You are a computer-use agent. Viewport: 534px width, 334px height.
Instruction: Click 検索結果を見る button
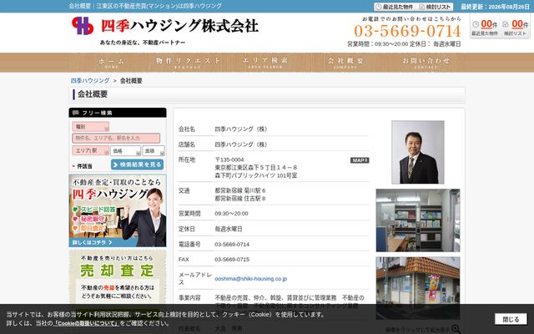click(137, 164)
